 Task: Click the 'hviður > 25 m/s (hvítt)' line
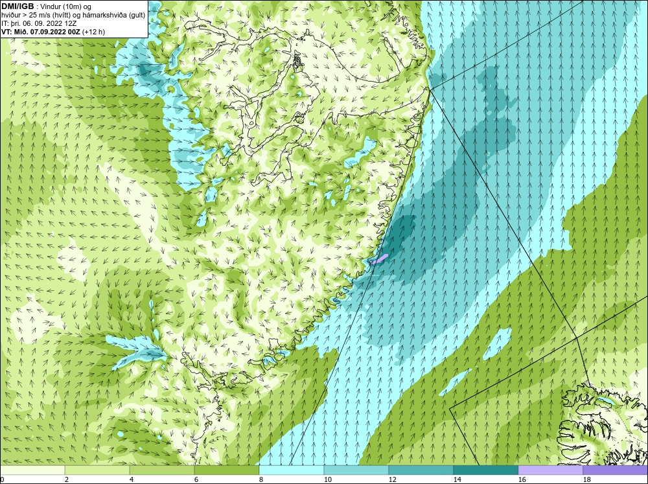pyautogui.click(x=37, y=16)
